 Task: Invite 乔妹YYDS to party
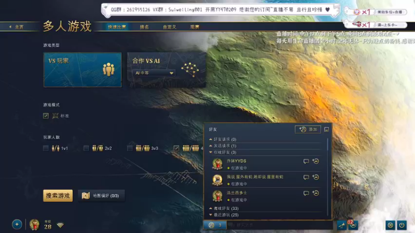(x=315, y=161)
